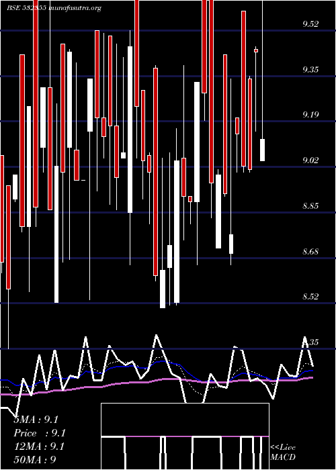Viewport: 336px width, 470px height.
Task: Click inside the Live MACD indicator panel
Action: click(185, 436)
